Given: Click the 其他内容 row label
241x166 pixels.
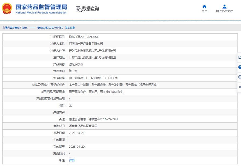Looking at the screenshot, I should point(59,112).
